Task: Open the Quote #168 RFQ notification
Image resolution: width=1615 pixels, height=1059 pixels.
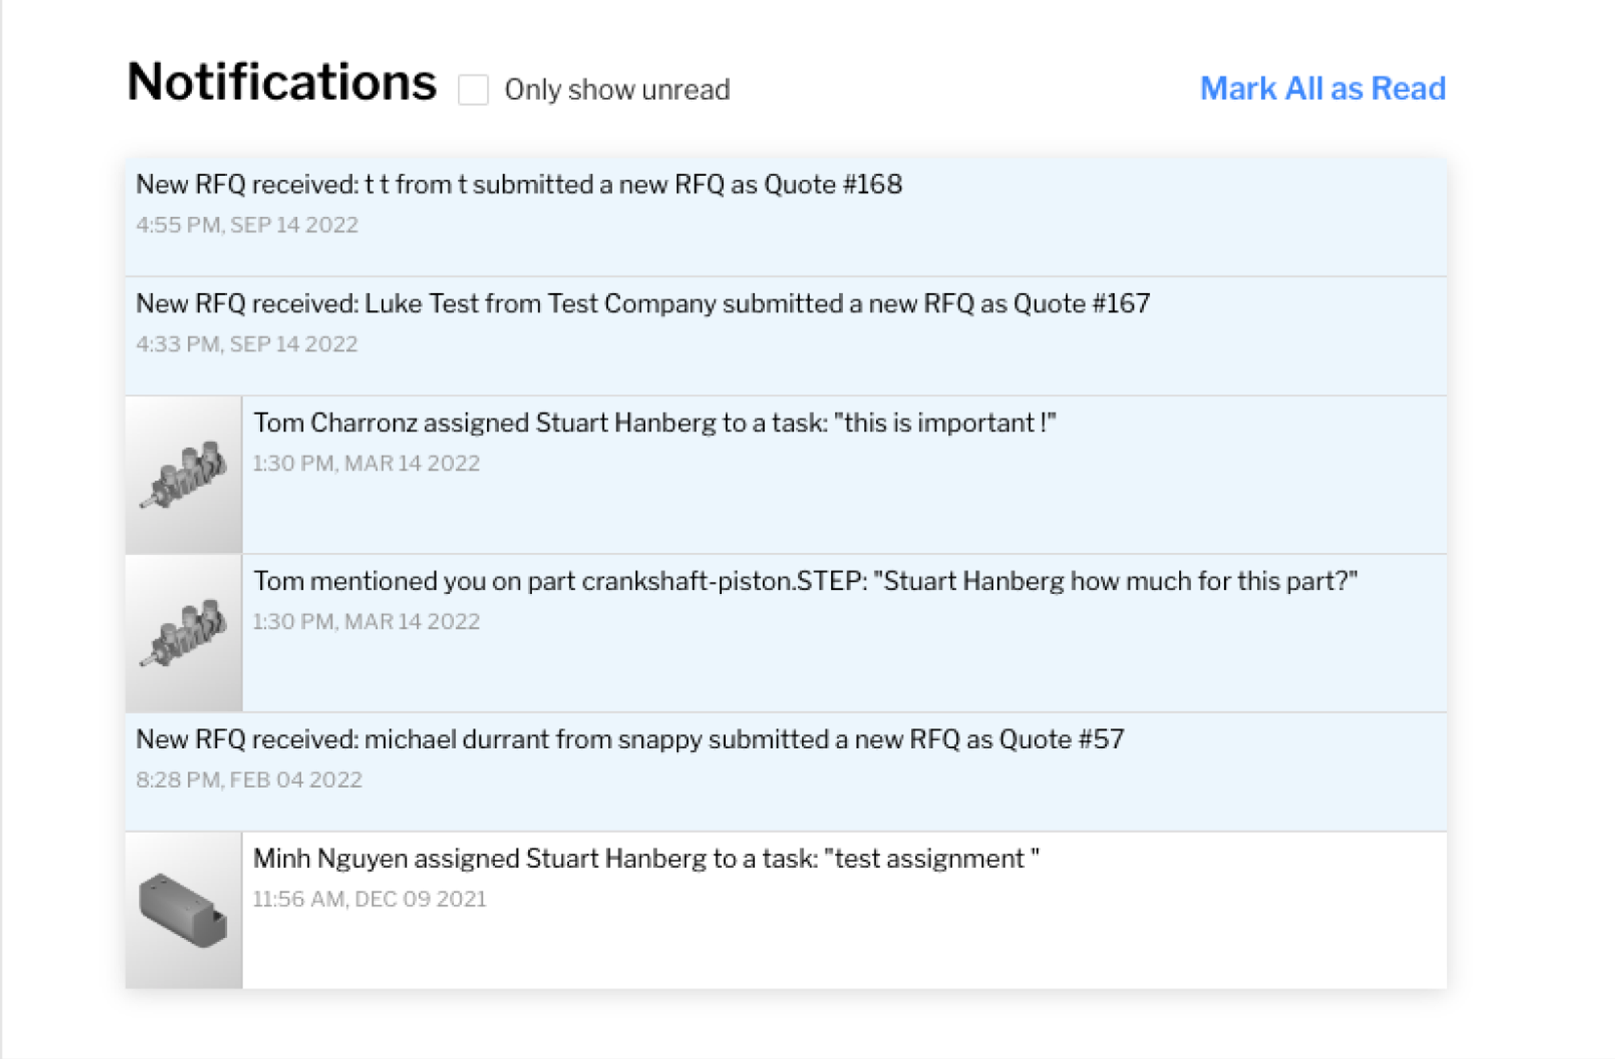Action: pyautogui.click(x=518, y=185)
